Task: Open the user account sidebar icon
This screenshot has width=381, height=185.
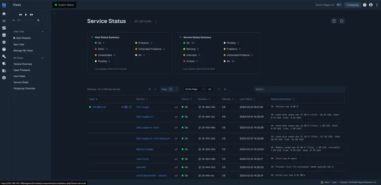Action: (x=4, y=78)
